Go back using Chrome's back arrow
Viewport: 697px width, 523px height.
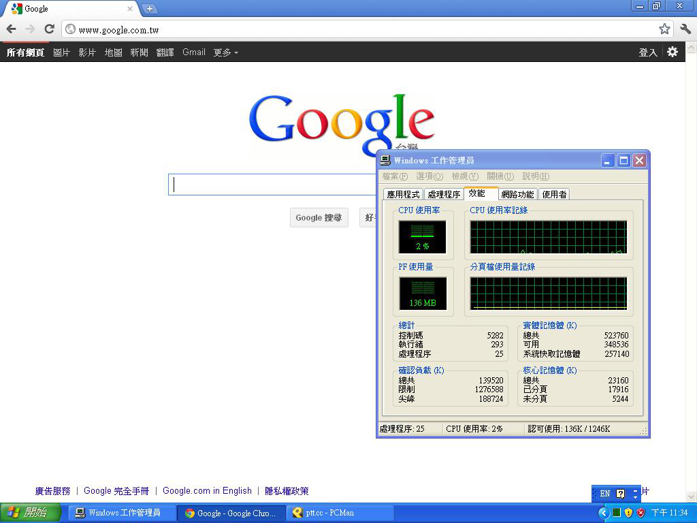coord(11,29)
